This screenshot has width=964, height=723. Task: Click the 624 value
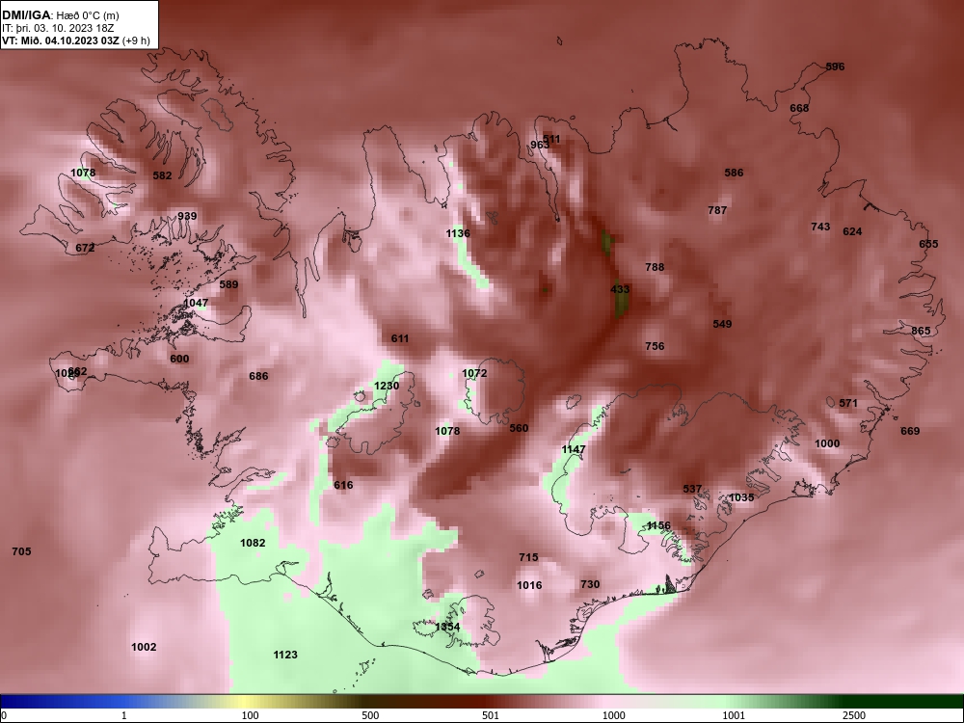coord(852,231)
